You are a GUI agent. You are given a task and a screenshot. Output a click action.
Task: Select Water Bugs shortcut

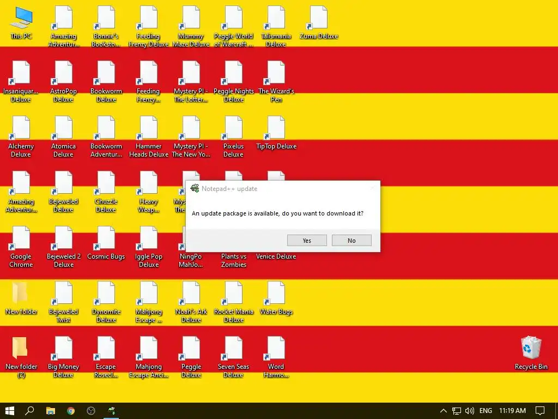(x=276, y=298)
